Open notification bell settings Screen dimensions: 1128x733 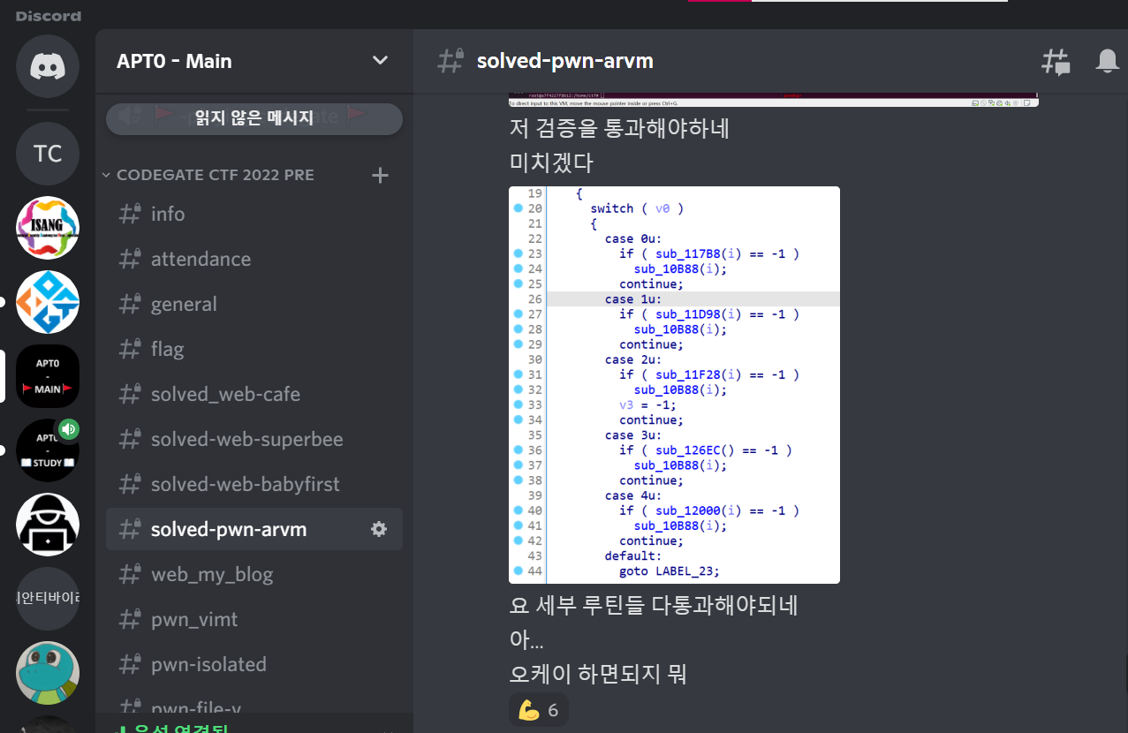[1107, 61]
